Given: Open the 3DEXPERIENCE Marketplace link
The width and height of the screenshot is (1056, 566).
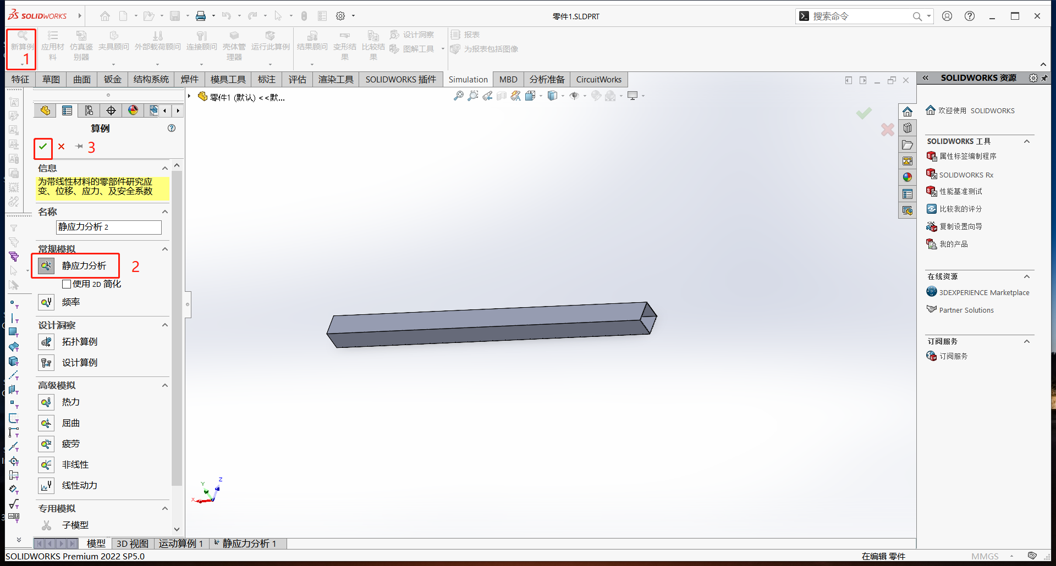Looking at the screenshot, I should tap(984, 292).
